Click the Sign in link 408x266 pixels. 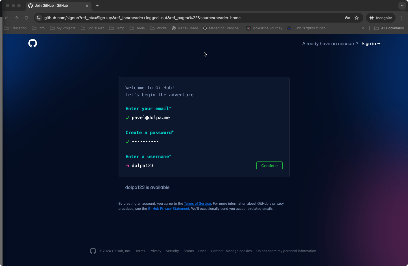click(370, 43)
